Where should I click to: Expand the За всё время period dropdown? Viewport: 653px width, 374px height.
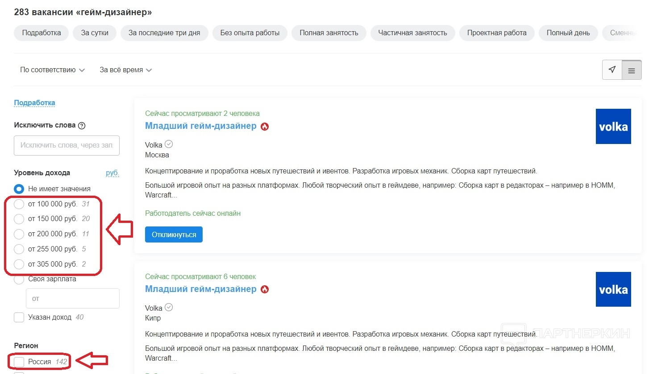(x=125, y=70)
